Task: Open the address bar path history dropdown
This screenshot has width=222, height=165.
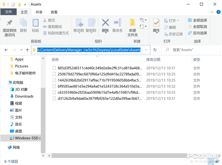Action: click(146, 50)
